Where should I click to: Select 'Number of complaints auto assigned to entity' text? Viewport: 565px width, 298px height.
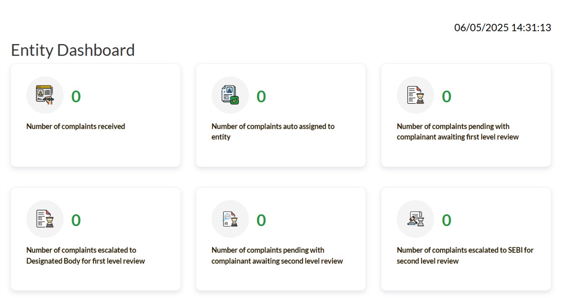[x=273, y=132]
